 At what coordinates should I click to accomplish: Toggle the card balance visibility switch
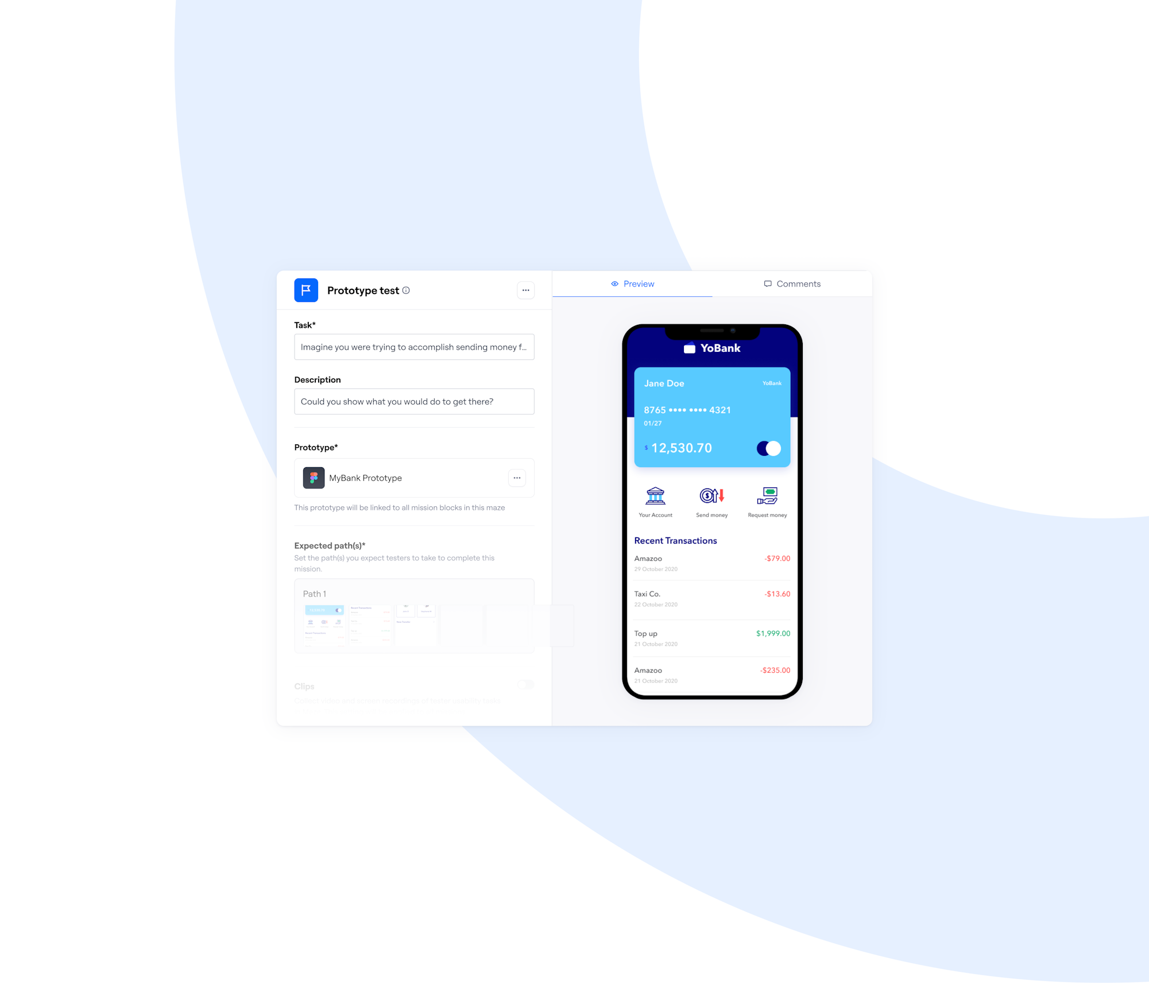(x=768, y=449)
